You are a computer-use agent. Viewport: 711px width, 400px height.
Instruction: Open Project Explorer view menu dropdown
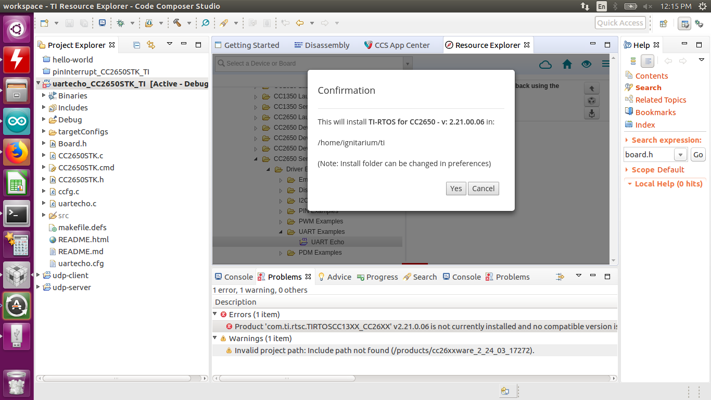pyautogui.click(x=170, y=45)
